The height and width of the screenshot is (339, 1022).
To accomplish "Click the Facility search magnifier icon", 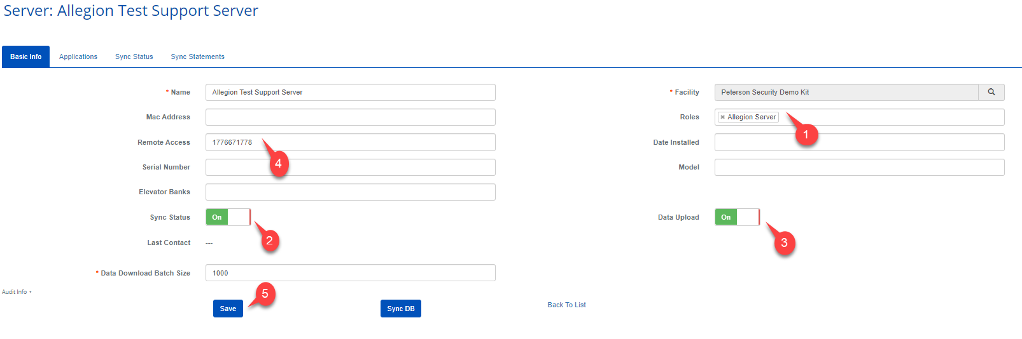I will click(x=991, y=92).
